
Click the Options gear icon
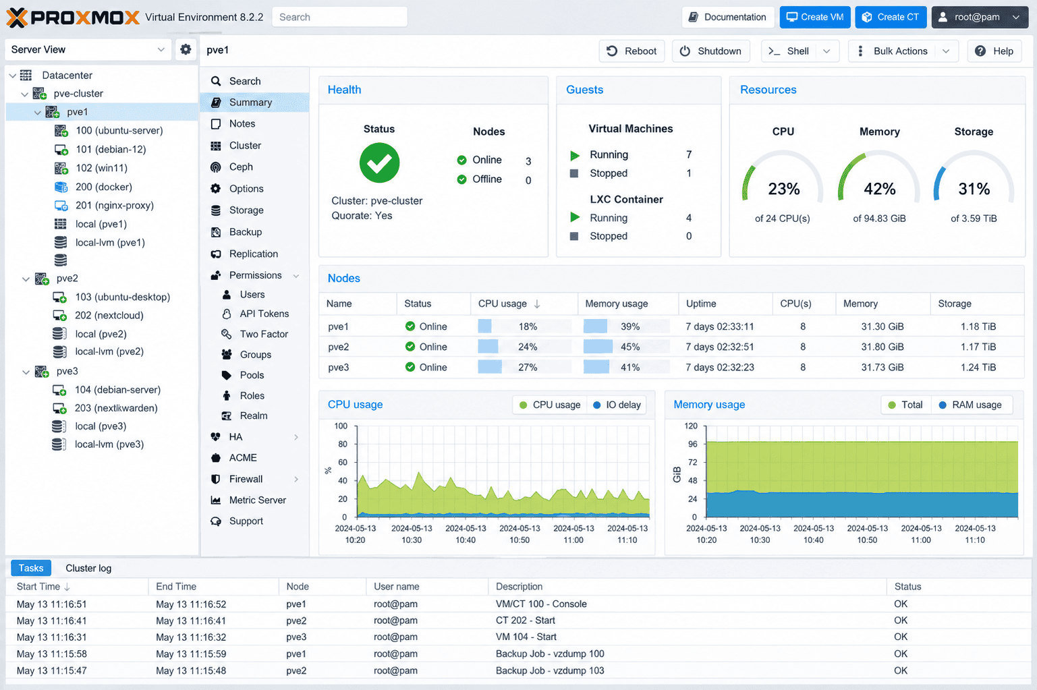pyautogui.click(x=216, y=189)
